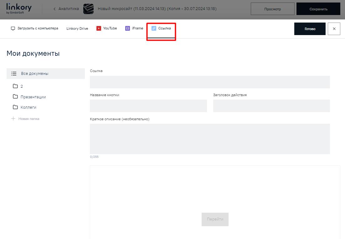
Task: Close the dialog with the X button
Action: pyautogui.click(x=334, y=29)
